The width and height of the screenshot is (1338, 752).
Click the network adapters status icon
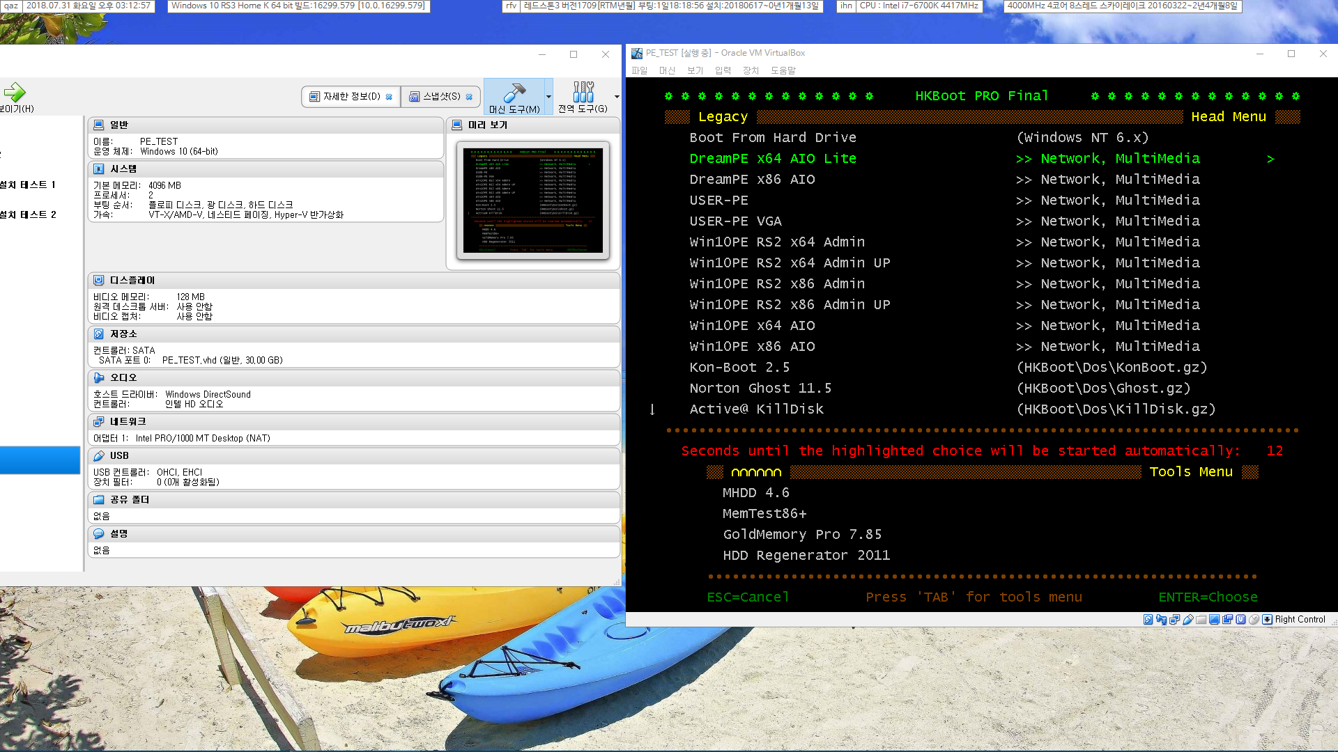point(1175,619)
